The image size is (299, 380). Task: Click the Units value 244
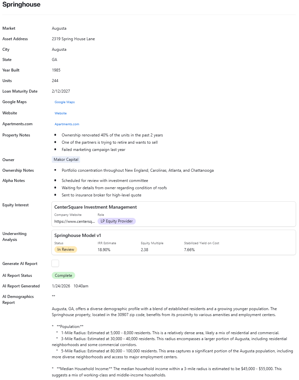coord(55,81)
